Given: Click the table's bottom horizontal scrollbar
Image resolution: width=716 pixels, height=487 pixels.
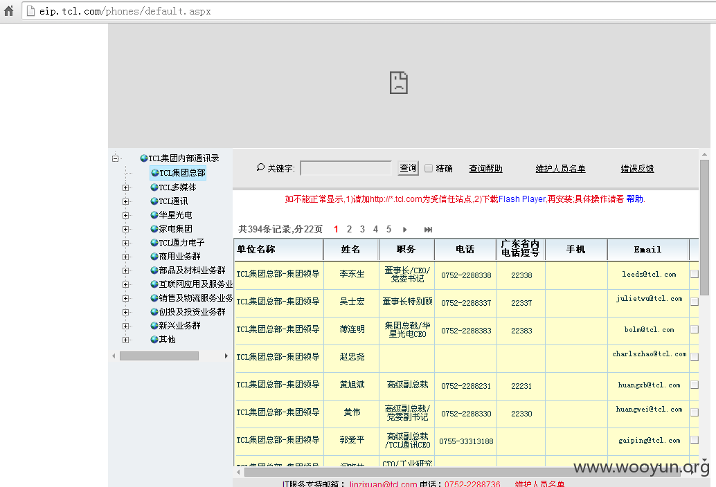Looking at the screenshot, I should point(462,472).
